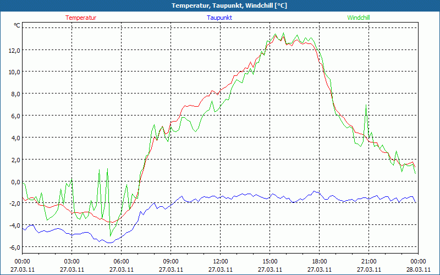This screenshot has width=440, height=275.
Task: Click the 6,0 y-axis value
Action: [15, 116]
